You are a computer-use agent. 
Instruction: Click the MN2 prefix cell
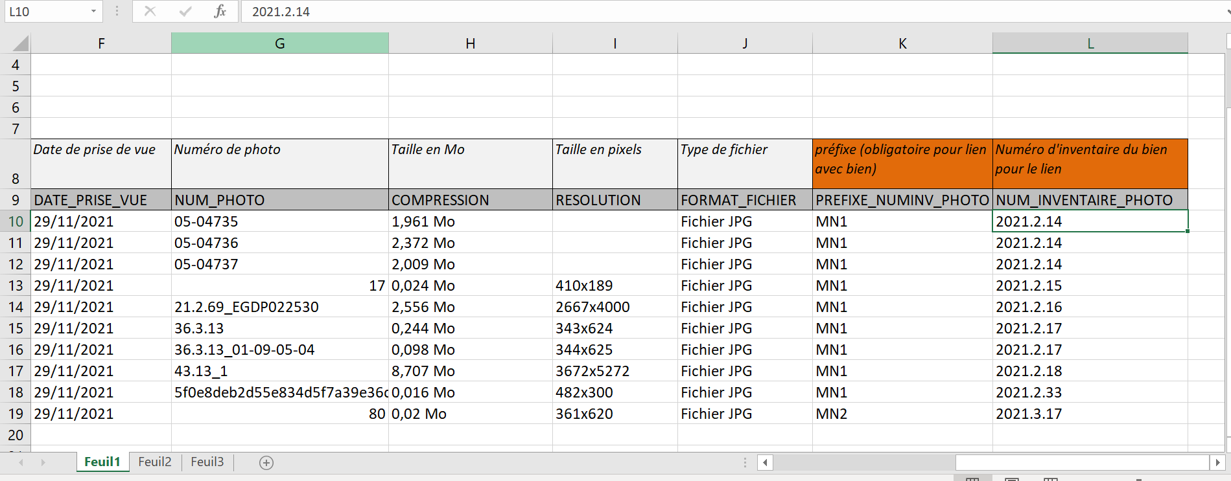pyautogui.click(x=902, y=414)
